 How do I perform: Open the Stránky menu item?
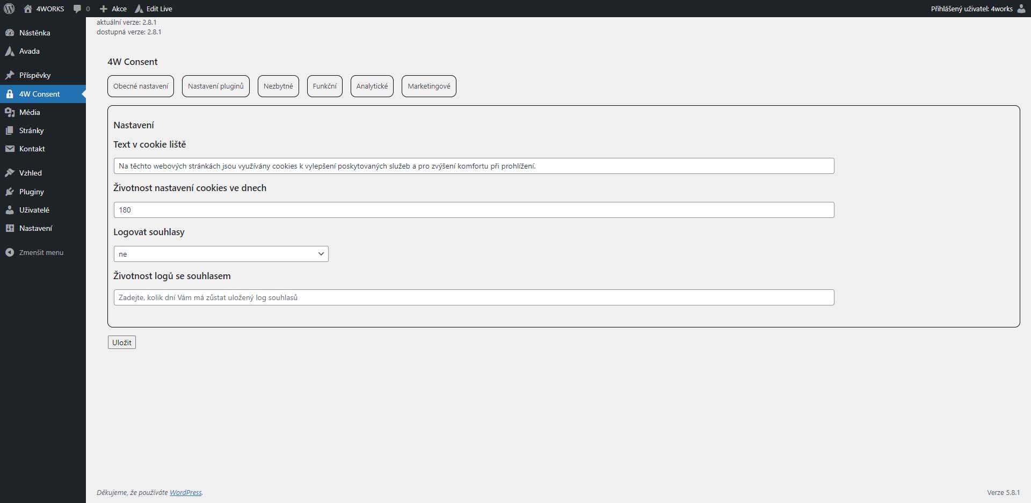[43, 130]
